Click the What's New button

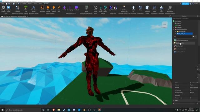click(185, 4)
